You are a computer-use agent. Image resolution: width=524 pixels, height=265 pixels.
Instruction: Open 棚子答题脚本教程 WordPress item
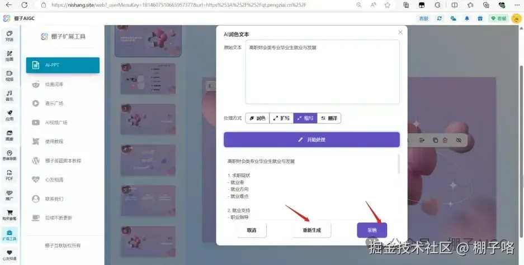click(x=63, y=161)
